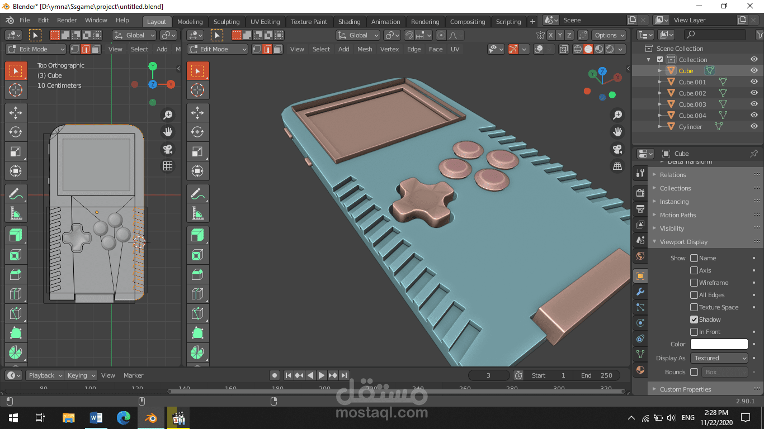Open the Physics properties tab
The height and width of the screenshot is (429, 764).
640,323
